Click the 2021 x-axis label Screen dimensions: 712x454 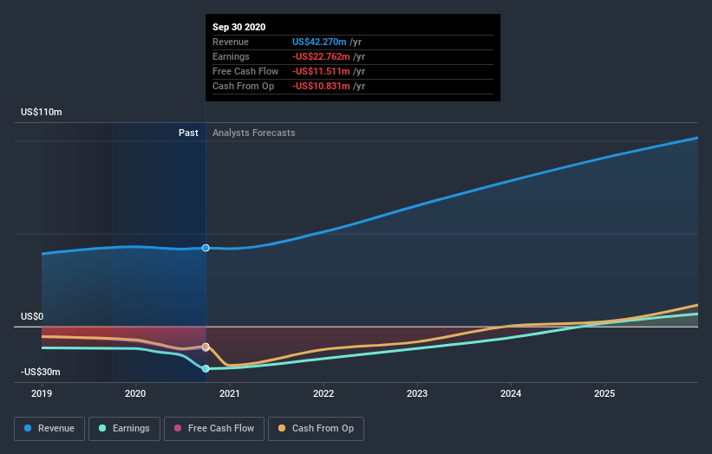tap(229, 393)
